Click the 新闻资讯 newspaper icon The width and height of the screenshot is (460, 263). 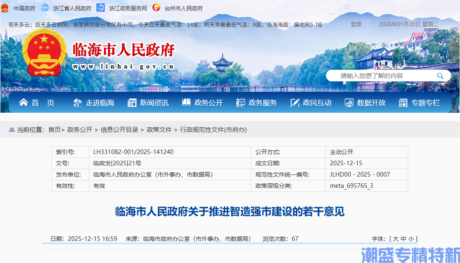coord(131,102)
